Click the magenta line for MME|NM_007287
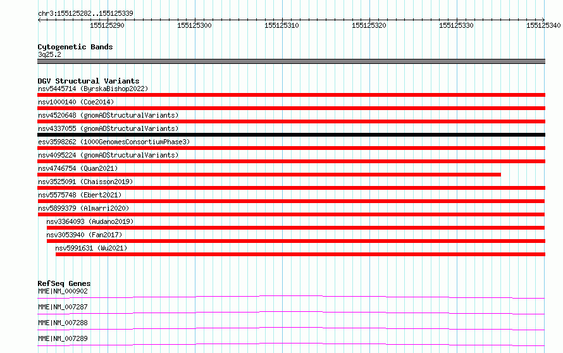 [291, 313]
